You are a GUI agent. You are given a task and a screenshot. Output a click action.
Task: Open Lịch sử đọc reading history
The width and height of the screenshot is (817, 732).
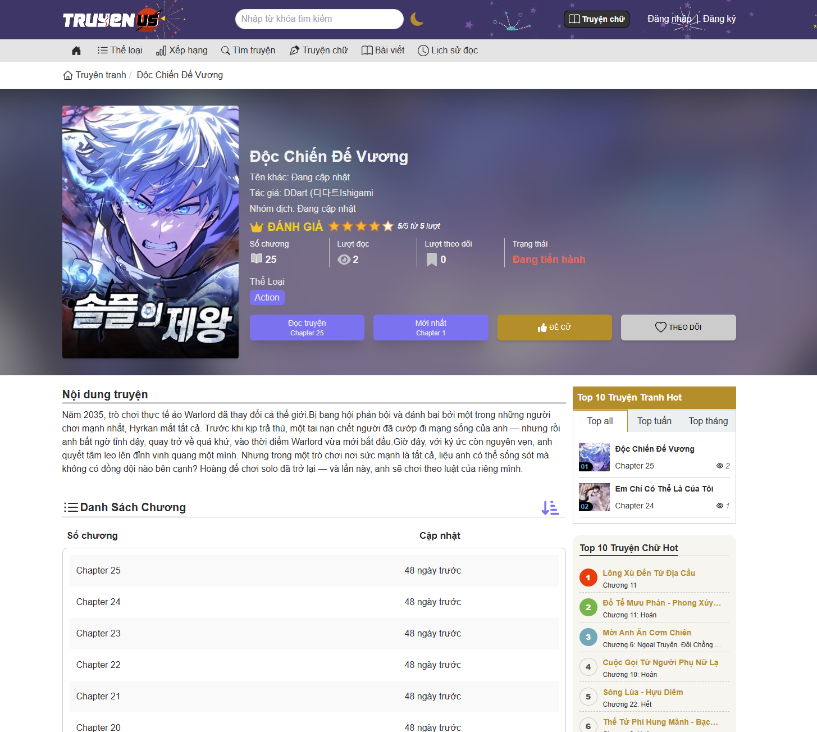coord(448,51)
